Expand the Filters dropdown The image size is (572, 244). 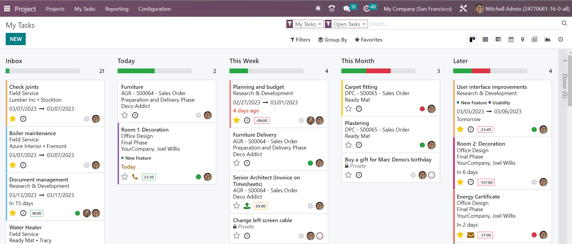click(300, 40)
